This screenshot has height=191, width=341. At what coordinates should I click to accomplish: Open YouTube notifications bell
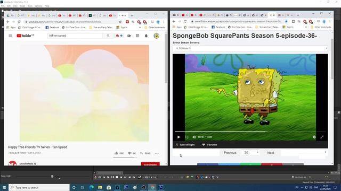click(x=146, y=36)
